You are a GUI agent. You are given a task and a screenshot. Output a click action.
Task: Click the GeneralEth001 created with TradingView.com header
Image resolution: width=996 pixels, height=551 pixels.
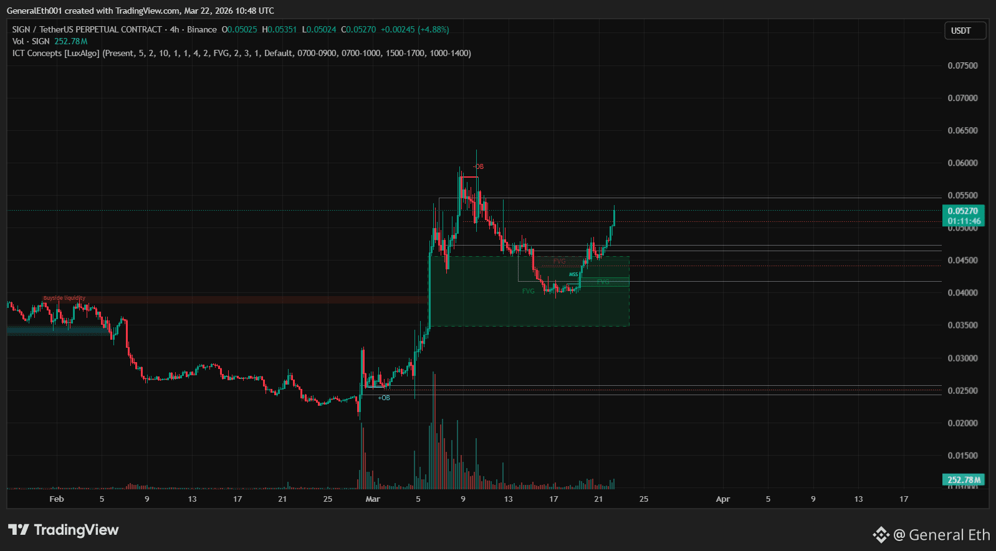pos(140,11)
